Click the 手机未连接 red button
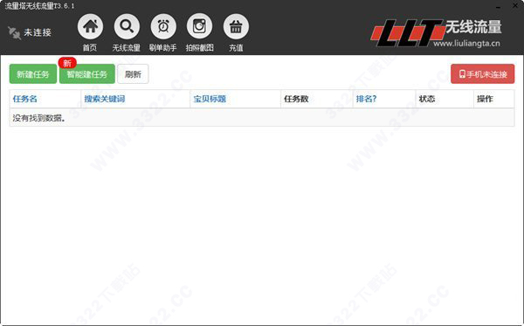 [x=483, y=74]
